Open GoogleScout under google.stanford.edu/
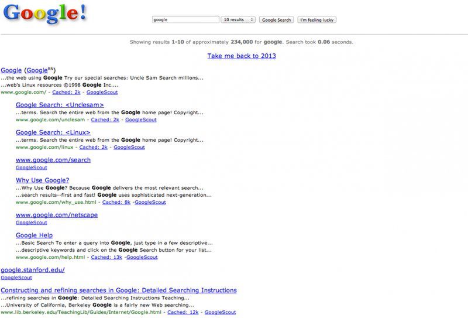 16,278
